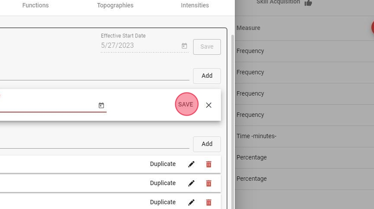Delete the first row with the trash icon
This screenshot has width=374, height=209.
tap(209, 164)
